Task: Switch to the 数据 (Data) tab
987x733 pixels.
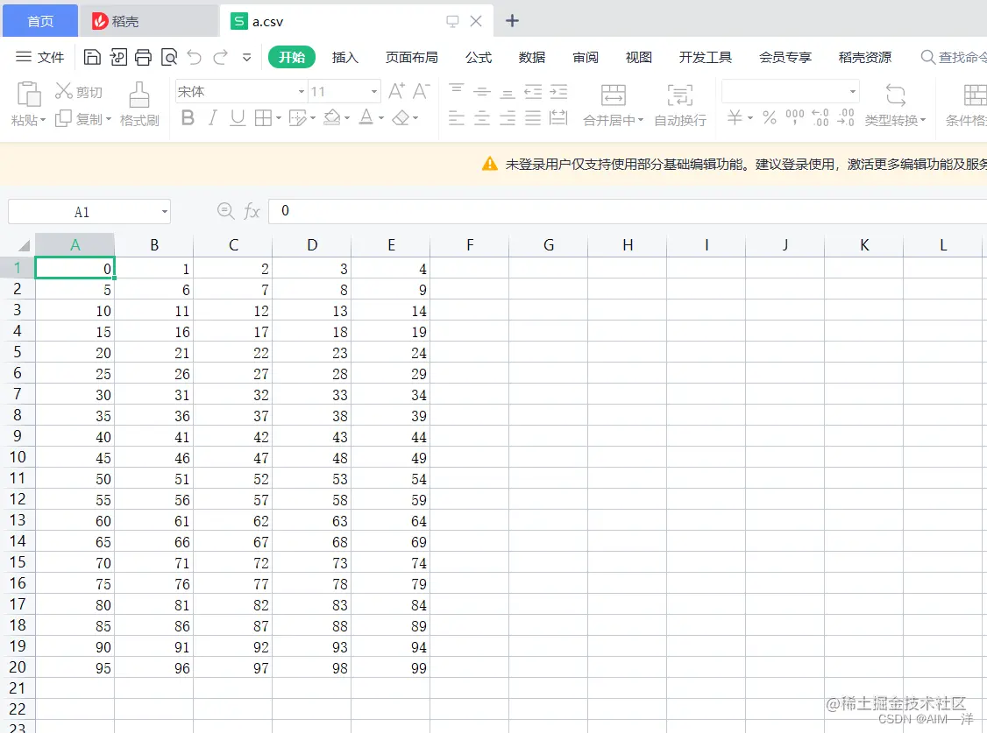Action: 532,57
